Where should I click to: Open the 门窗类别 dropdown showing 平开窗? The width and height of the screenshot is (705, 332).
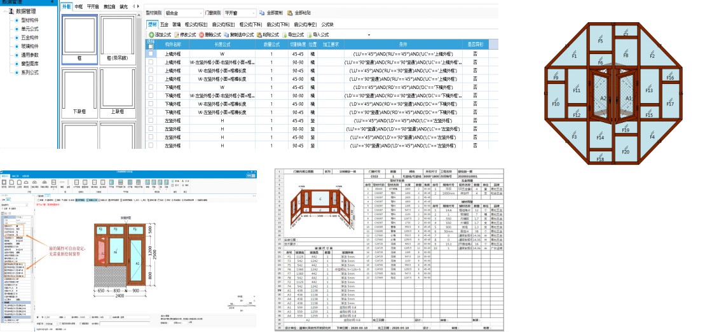pos(240,13)
